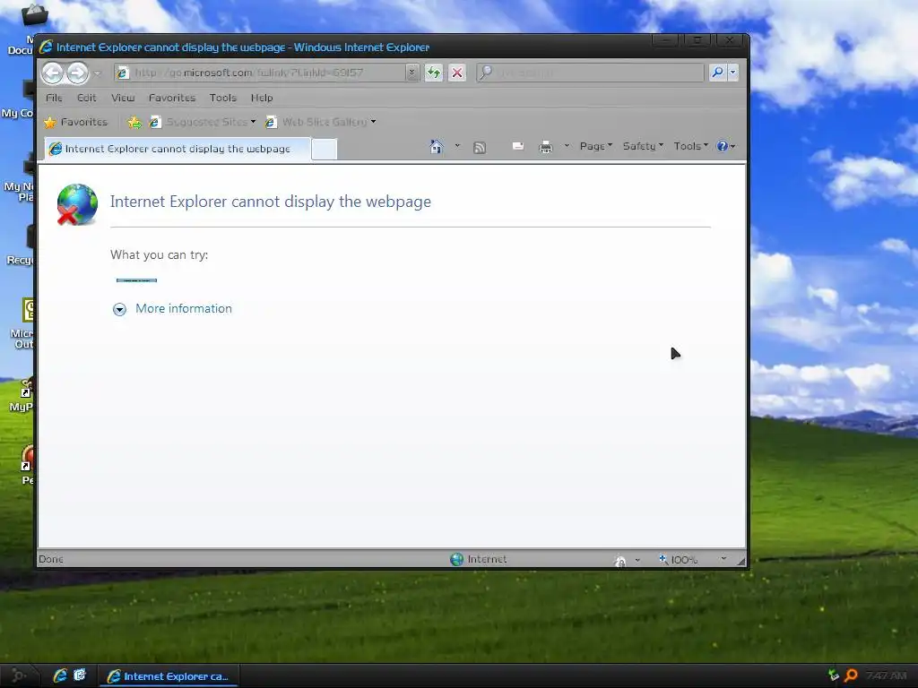Click the orange magnifier tray icon
This screenshot has height=688, width=918.
pos(852,675)
